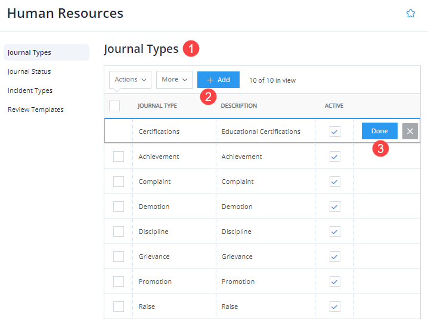Viewport: 428px width, 319px height.
Task: Click the Achievement journal type cell
Action: (175, 157)
